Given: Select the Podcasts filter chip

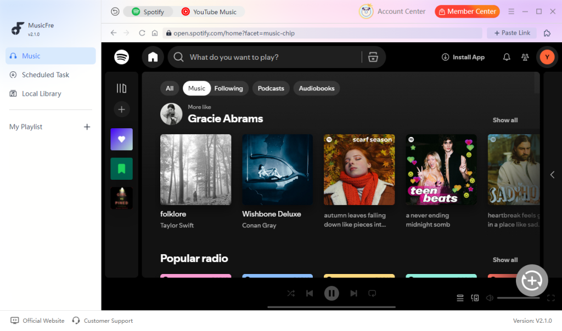Looking at the screenshot, I should point(271,88).
